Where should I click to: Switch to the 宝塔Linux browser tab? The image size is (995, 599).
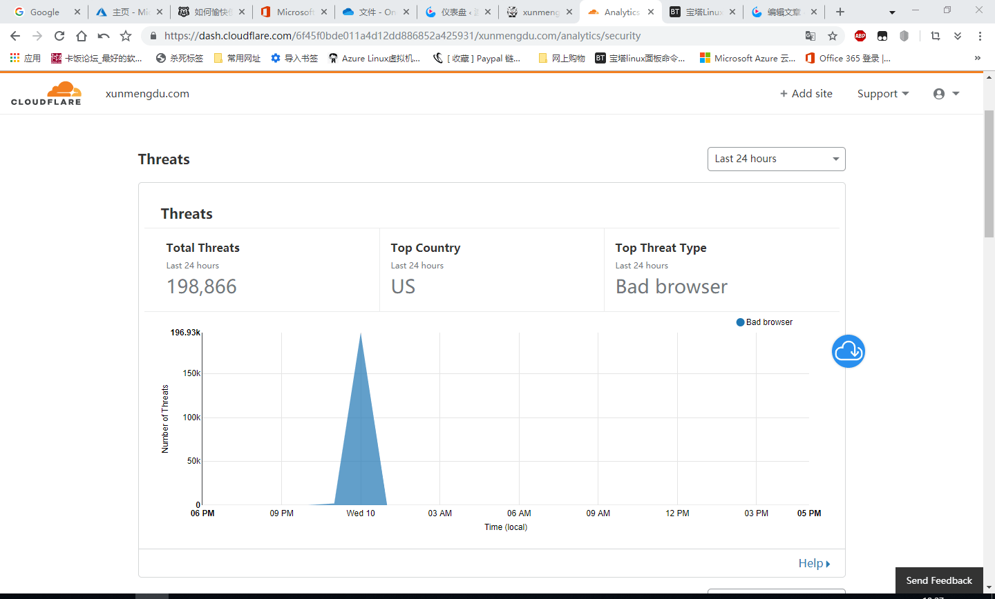pyautogui.click(x=703, y=12)
